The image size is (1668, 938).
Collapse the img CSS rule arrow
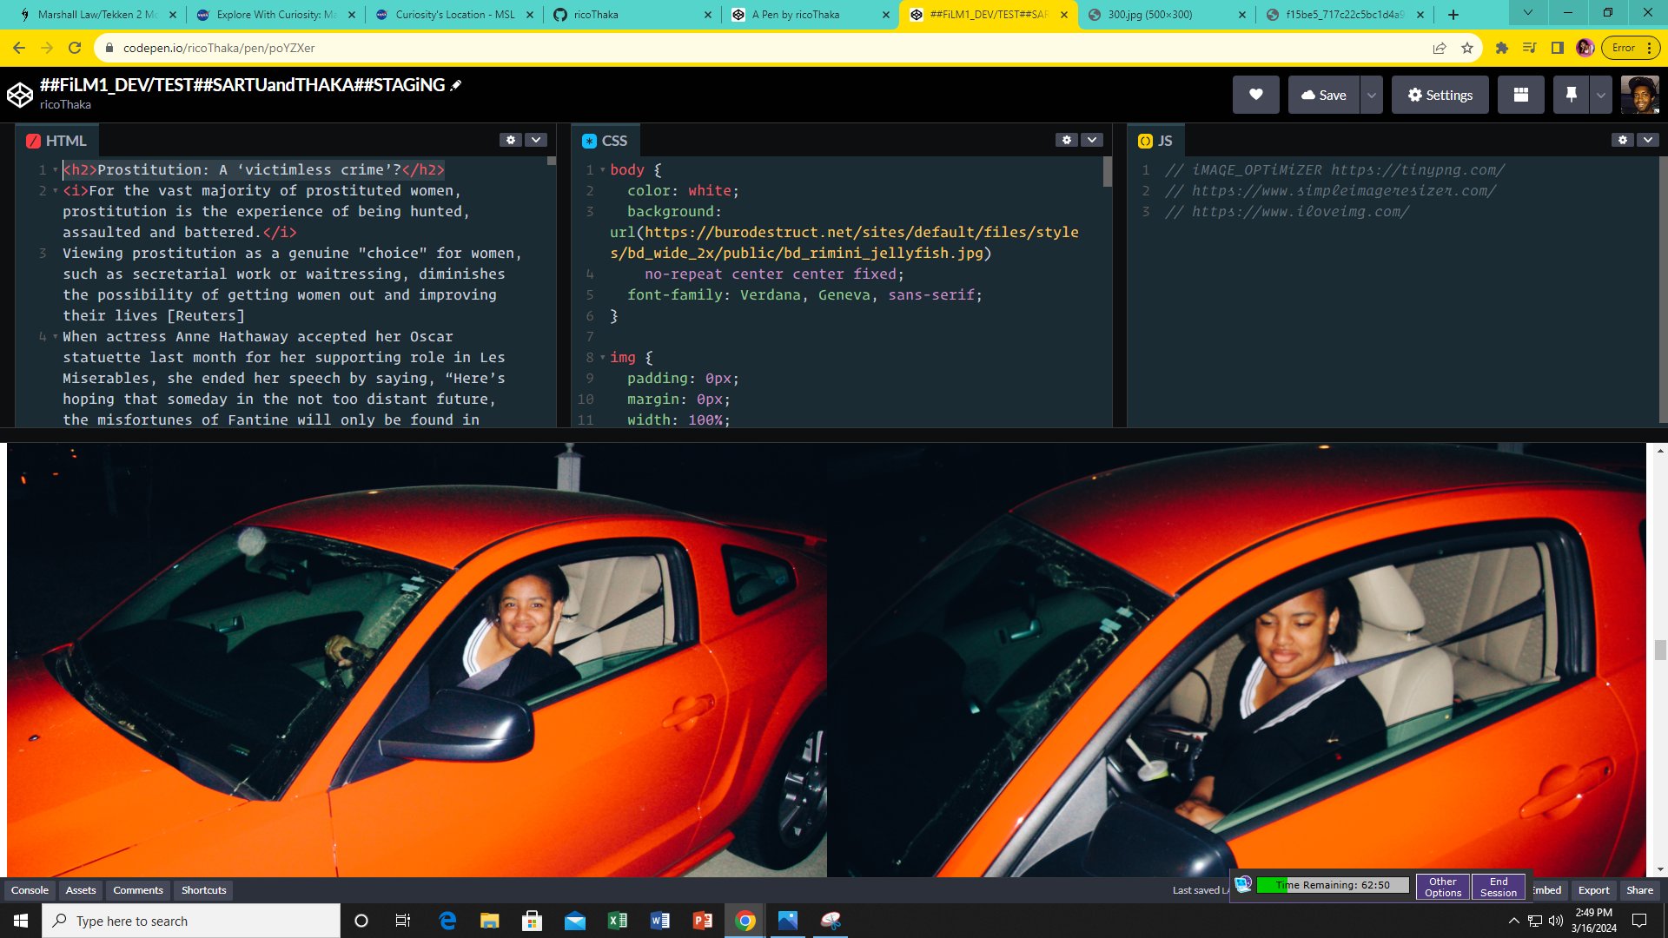click(602, 358)
